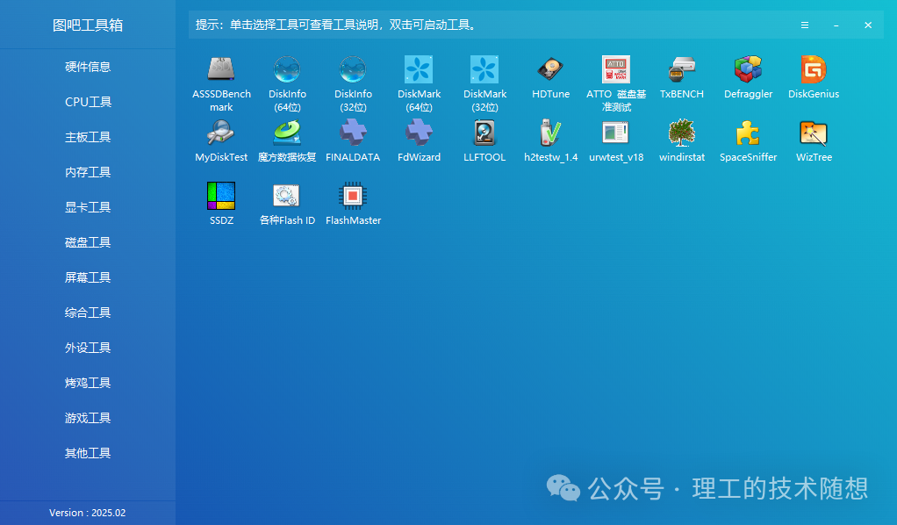Screen dimensions: 897x525
Task: Open the SpaceSniffer analyzer
Action: [x=747, y=142]
